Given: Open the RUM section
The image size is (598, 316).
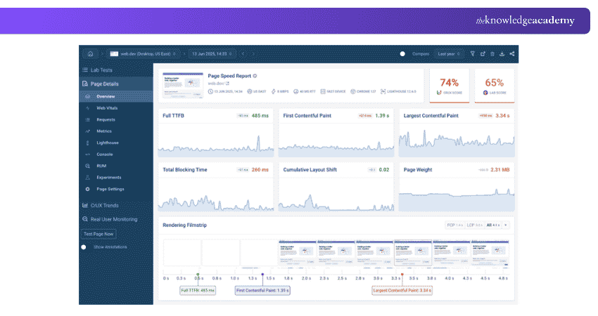Looking at the screenshot, I should coord(116,166).
